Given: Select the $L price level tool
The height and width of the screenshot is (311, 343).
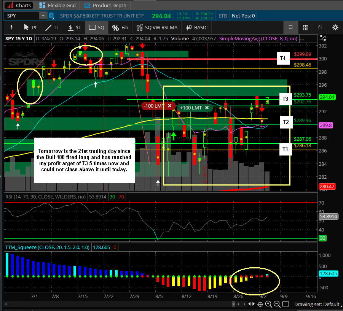Looking at the screenshot, I should click(x=74, y=27).
